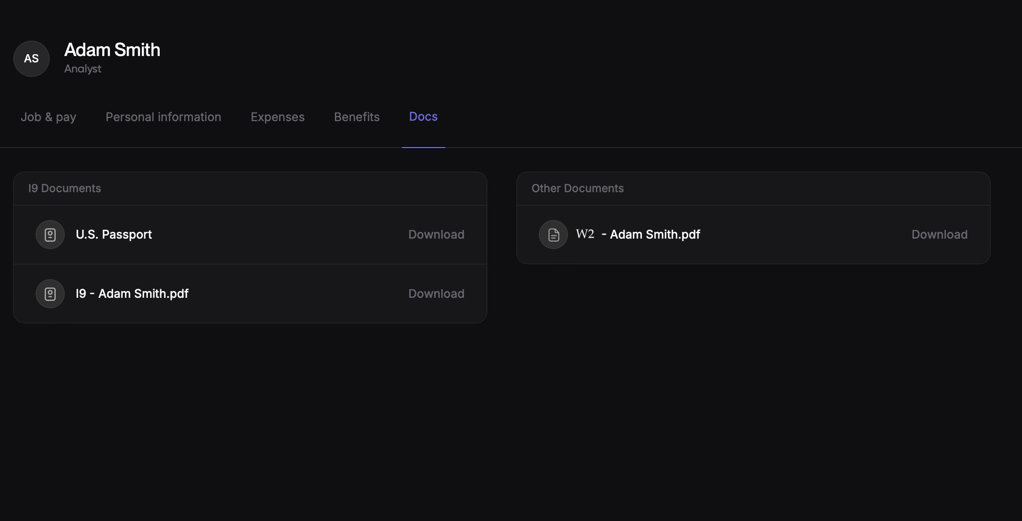Click the I9 - Adam Smith.pdf name

point(132,294)
